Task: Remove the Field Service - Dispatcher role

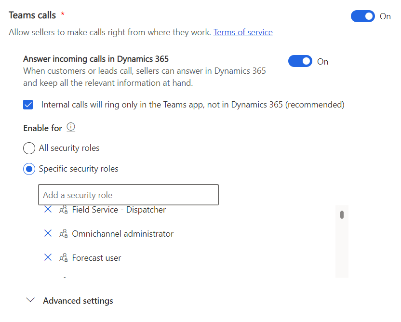Action: pyautogui.click(x=48, y=210)
